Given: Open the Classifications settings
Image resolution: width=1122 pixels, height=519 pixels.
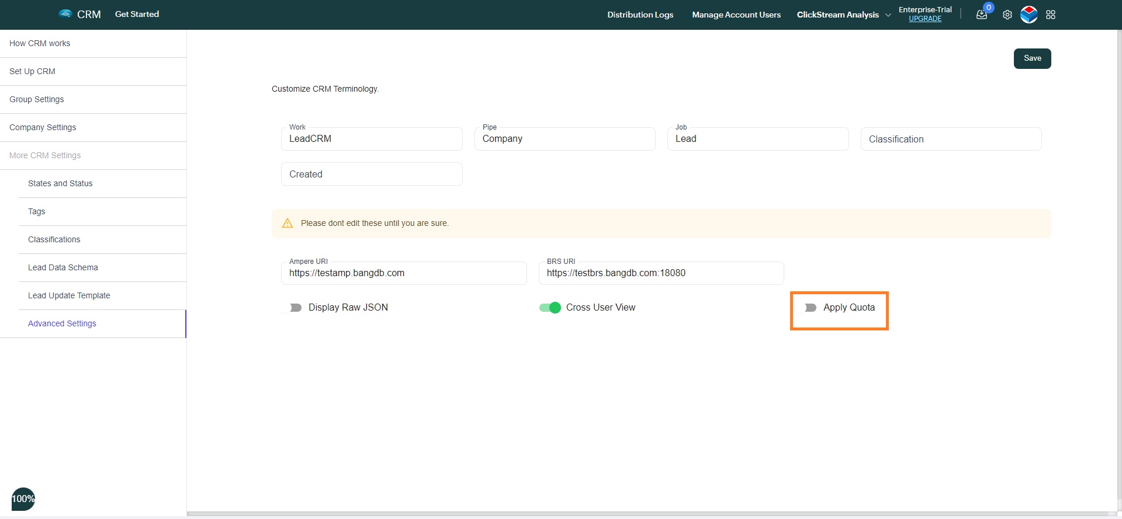Looking at the screenshot, I should point(102,239).
